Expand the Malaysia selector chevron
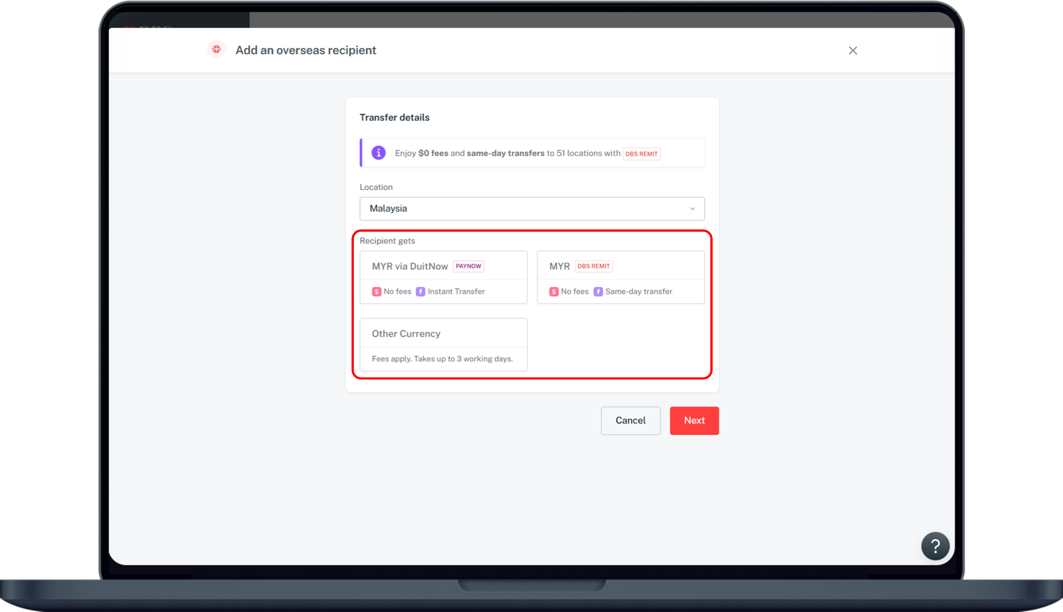This screenshot has width=1063, height=612. (x=693, y=208)
